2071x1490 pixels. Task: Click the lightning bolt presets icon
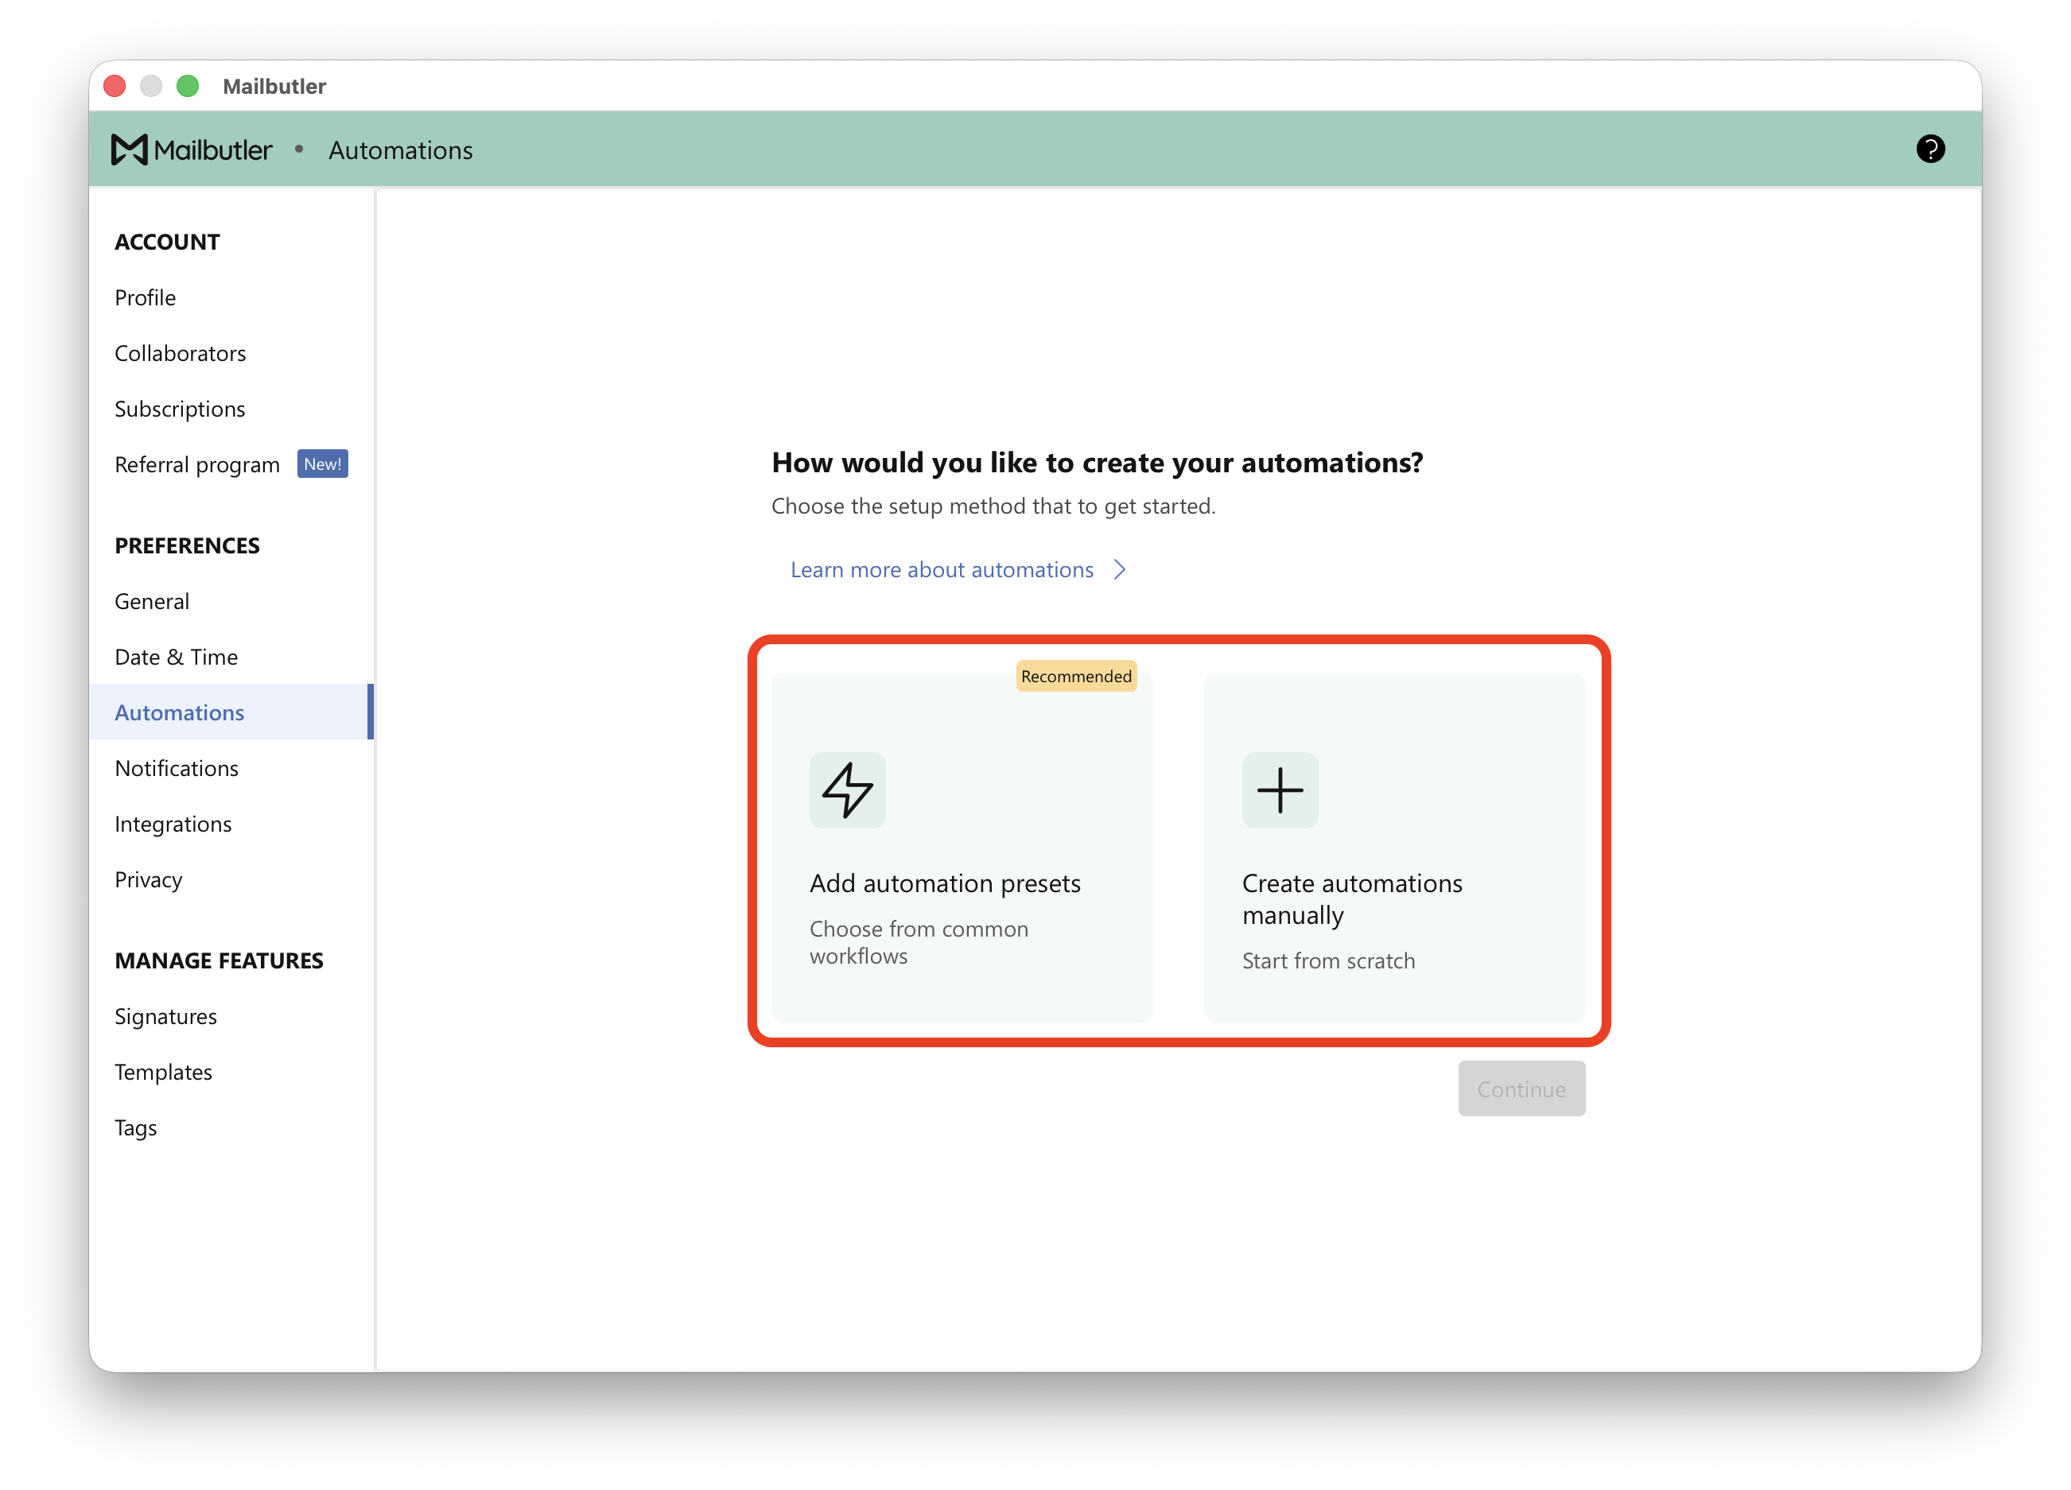[x=847, y=790]
